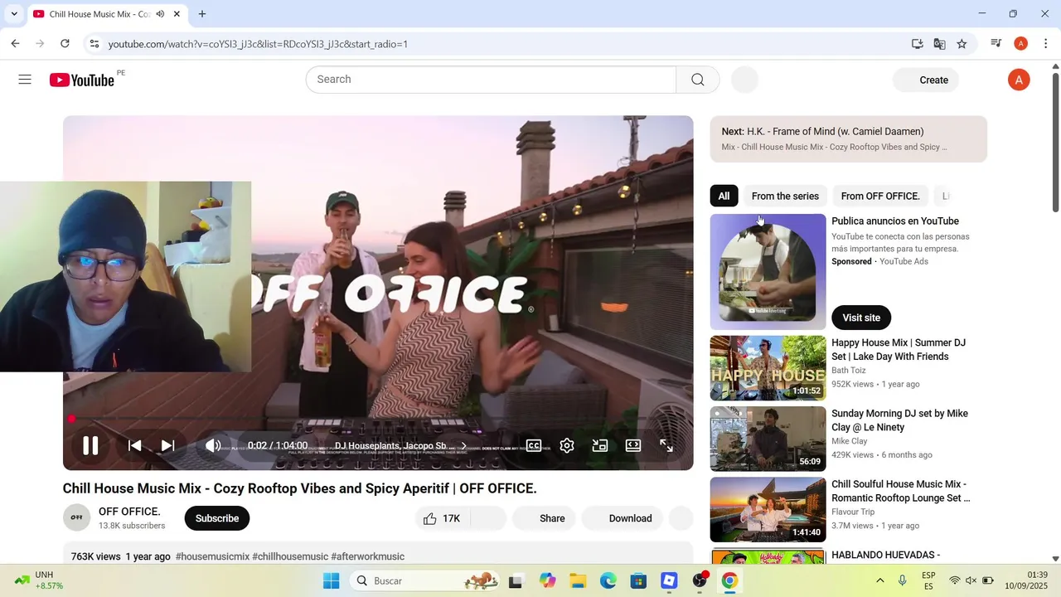Go to YouTube home via logo

(81, 80)
